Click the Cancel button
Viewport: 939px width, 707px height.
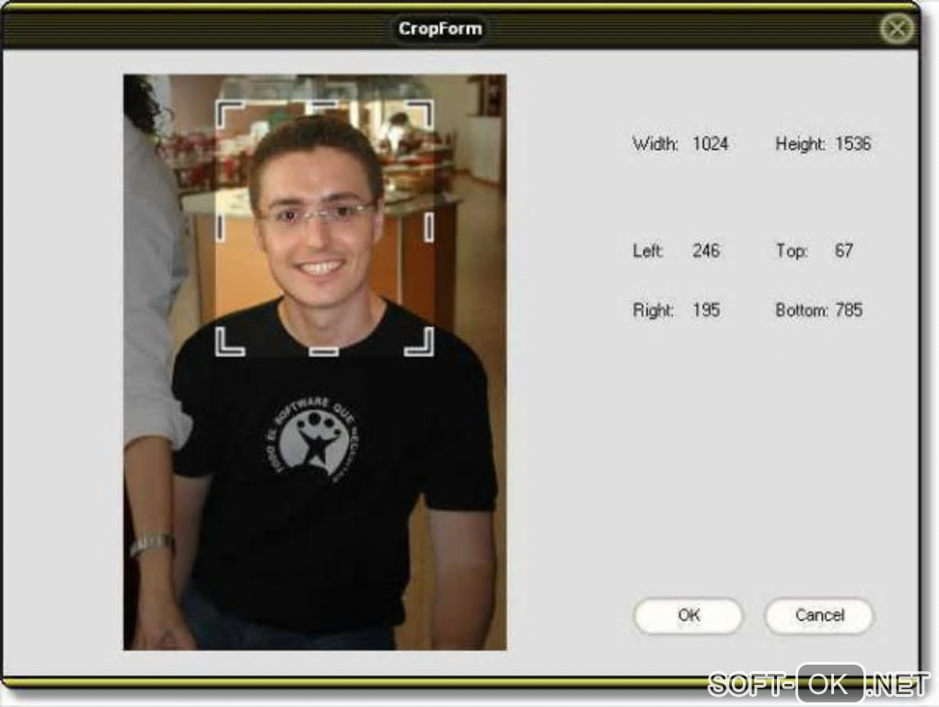pyautogui.click(x=818, y=616)
